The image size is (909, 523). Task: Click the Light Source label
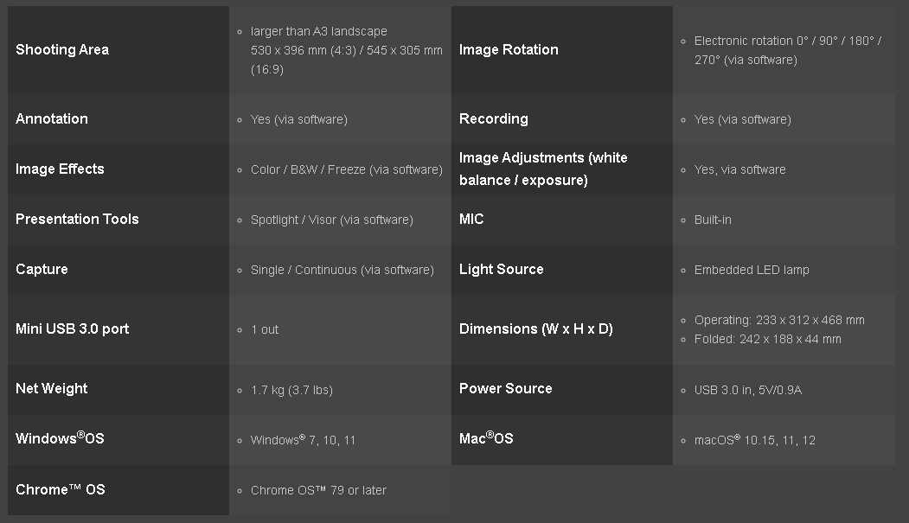point(501,270)
